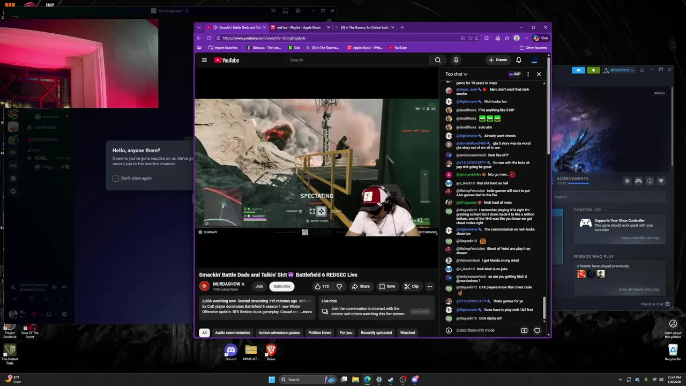Open live chat options three dots
Viewport: 686px width, 386px height.
(528, 74)
